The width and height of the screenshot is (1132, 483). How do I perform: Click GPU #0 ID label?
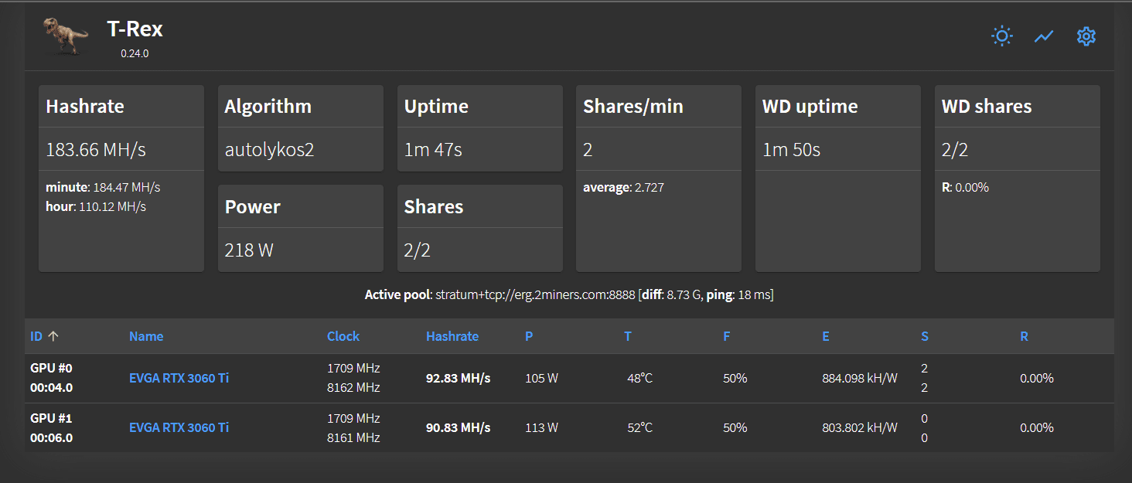[x=51, y=368]
